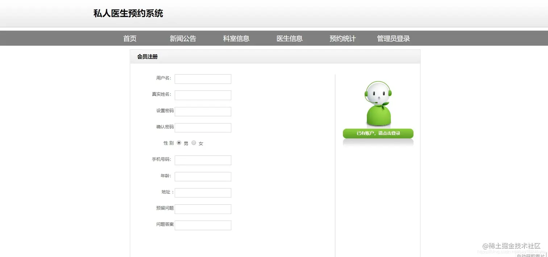Click the 会员注册 section header
548x257 pixels.
(147, 57)
